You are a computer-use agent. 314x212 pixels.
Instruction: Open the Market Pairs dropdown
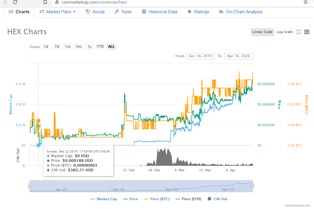(x=74, y=12)
